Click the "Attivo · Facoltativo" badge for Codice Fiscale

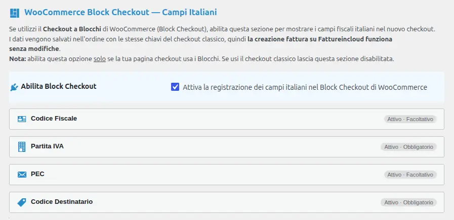point(410,119)
